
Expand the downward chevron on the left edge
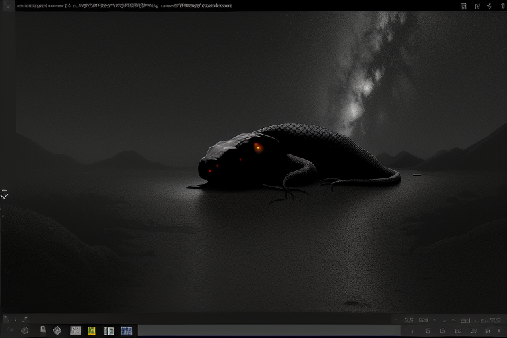click(x=5, y=196)
